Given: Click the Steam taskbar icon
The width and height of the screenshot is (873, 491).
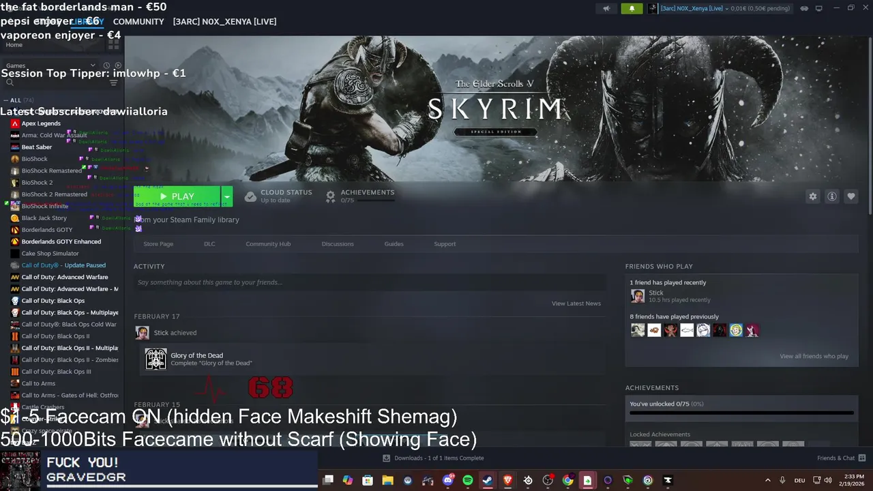Looking at the screenshot, I should [488, 480].
